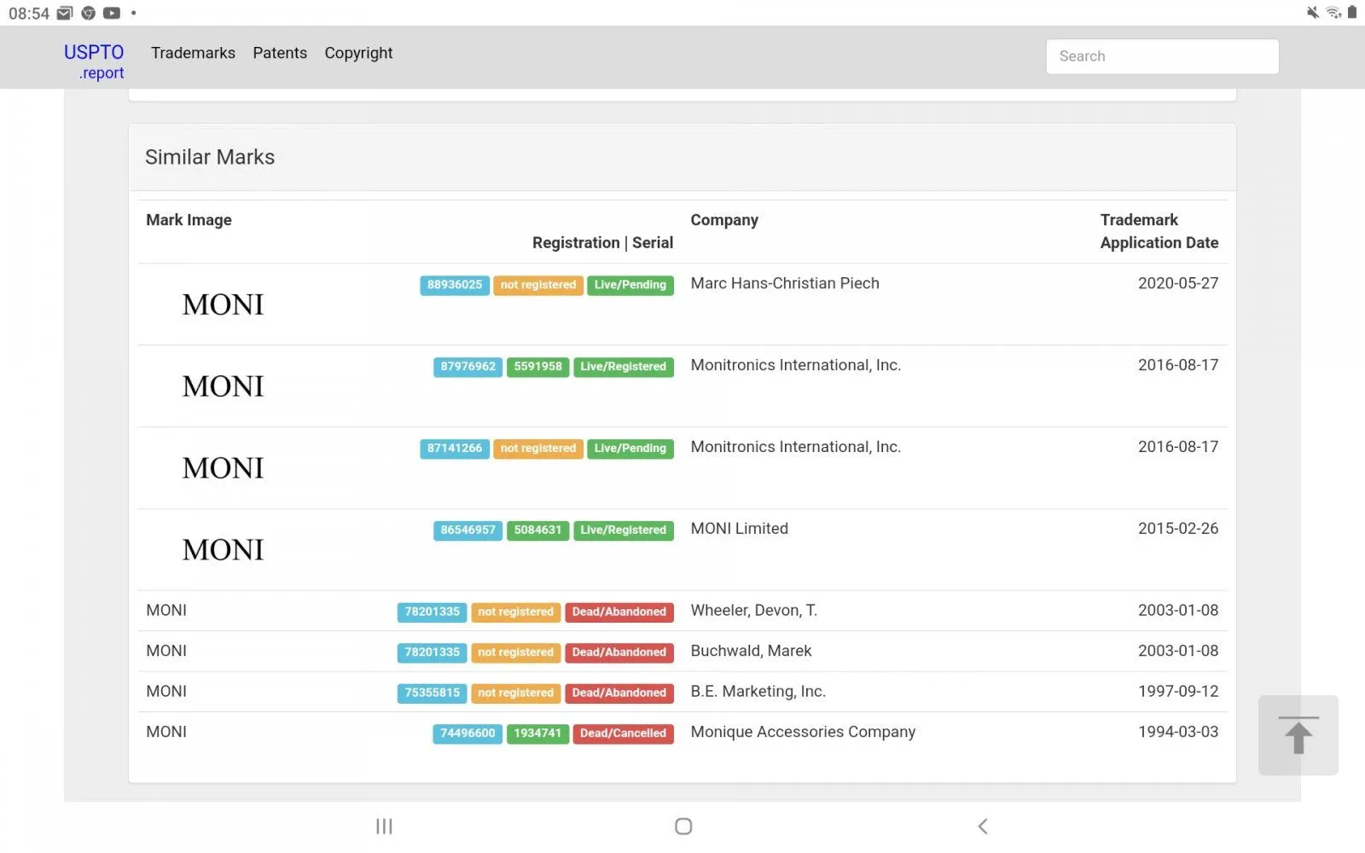The image size is (1365, 853).
Task: Focus the Search input field
Action: [1162, 56]
